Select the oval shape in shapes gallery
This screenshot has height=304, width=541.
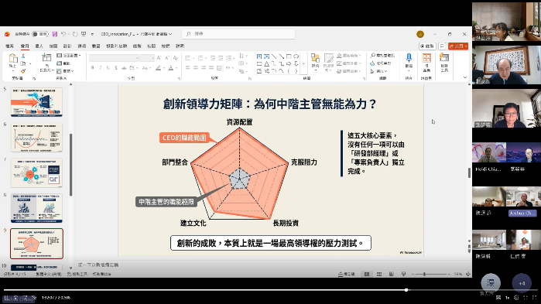[296, 56]
